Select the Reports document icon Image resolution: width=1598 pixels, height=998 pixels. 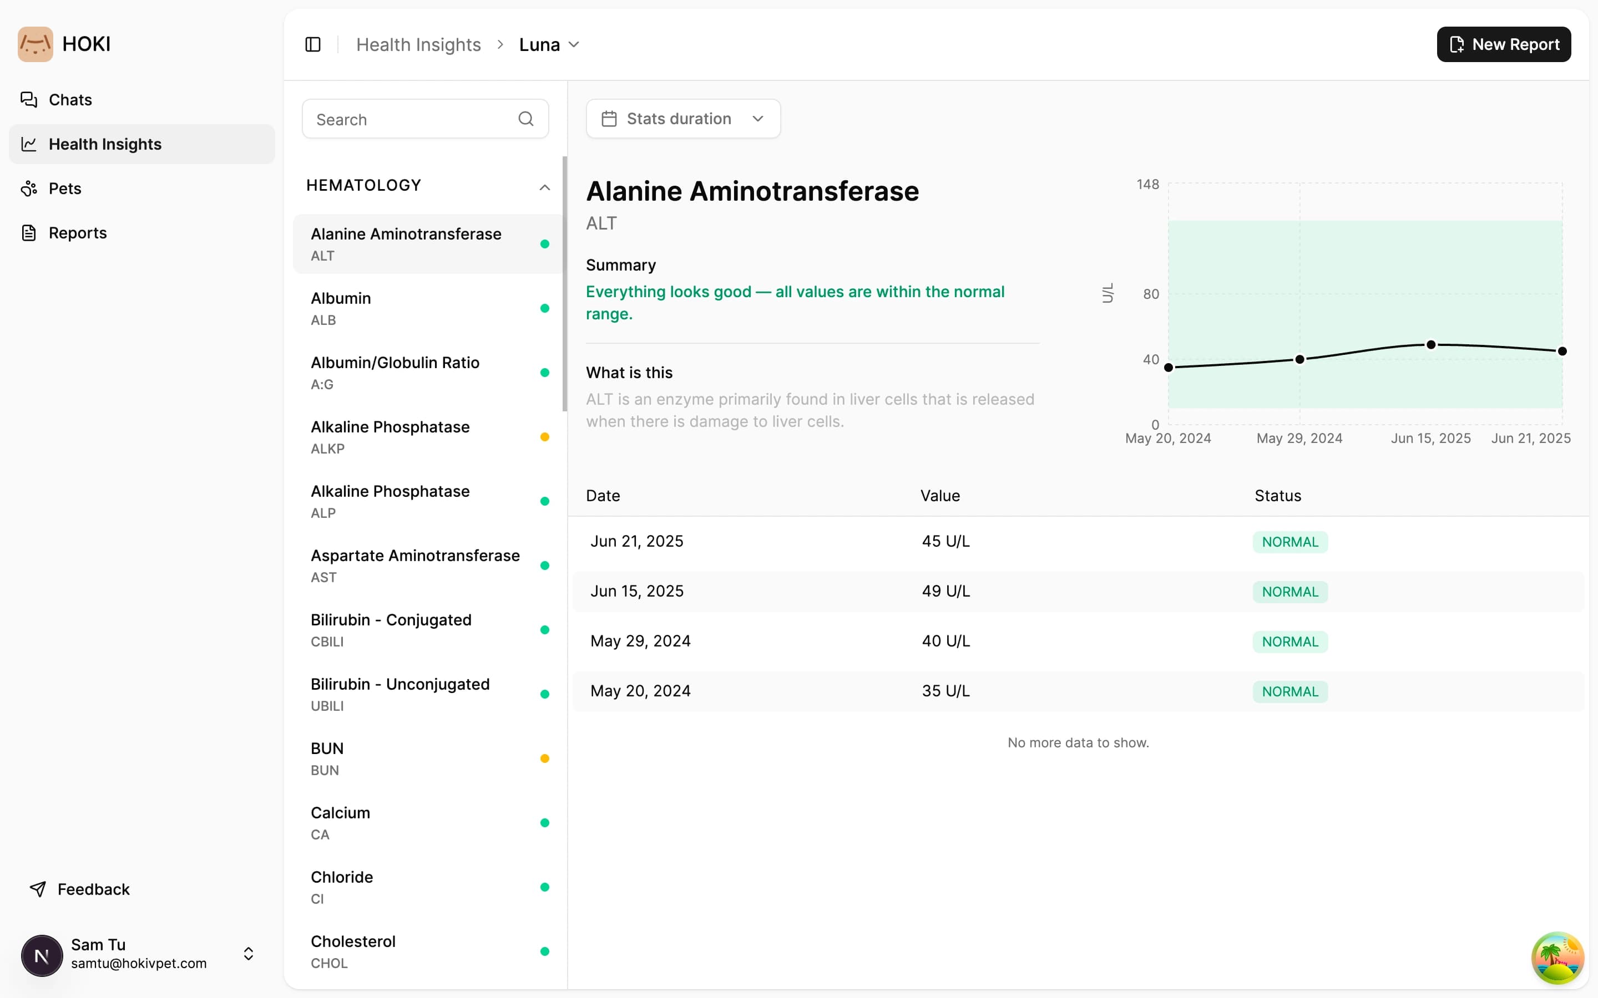coord(29,232)
